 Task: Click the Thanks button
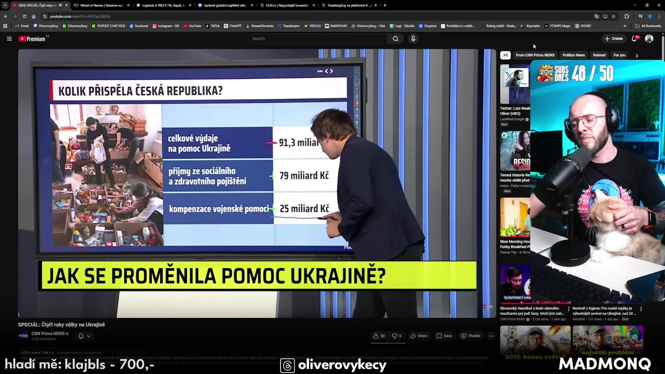click(471, 336)
